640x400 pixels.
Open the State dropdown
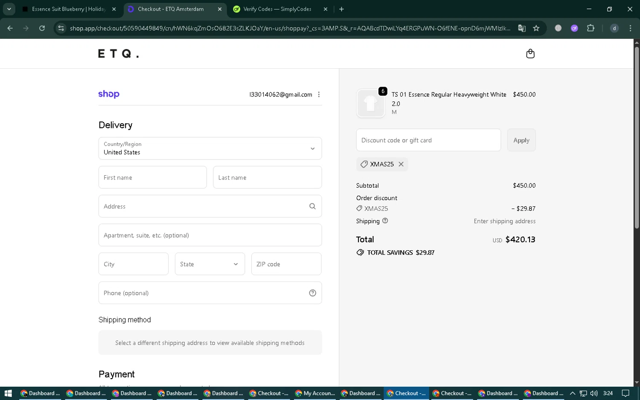click(210, 264)
